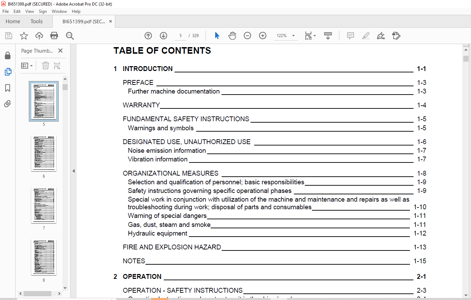Open the Help menu
This screenshot has height=300, width=471.
pos(76,11)
